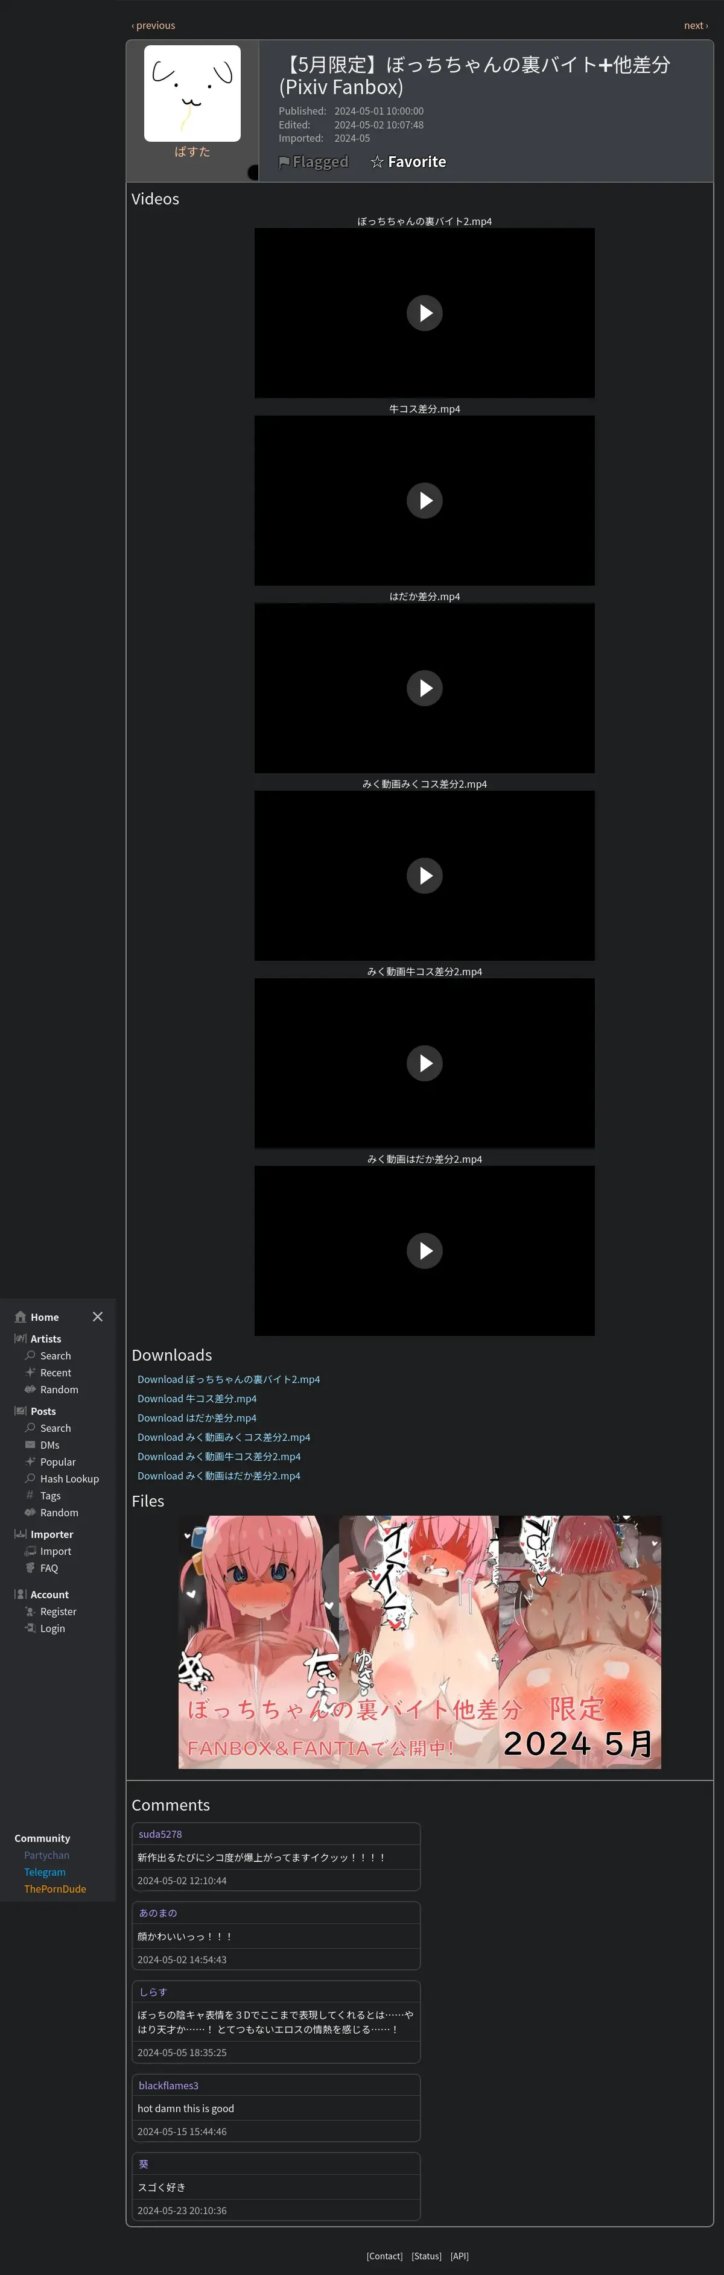Click the DMs envelope icon
This screenshot has height=2275, width=724.
[x=30, y=1445]
